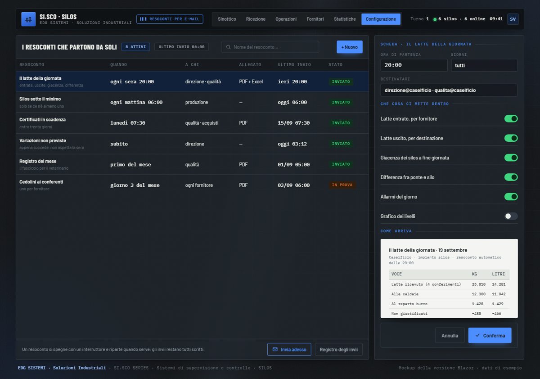Enable the 'Grafico dei livelli' switch
Screen dimensions: 540x379
point(511,216)
